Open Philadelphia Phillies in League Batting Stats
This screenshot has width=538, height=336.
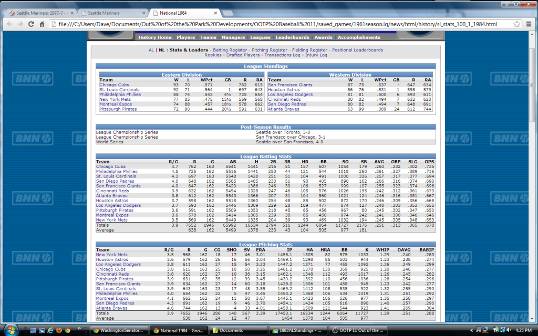pyautogui.click(x=117, y=172)
